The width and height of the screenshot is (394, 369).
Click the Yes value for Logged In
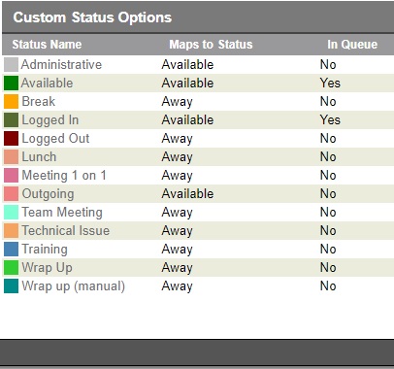tap(330, 119)
